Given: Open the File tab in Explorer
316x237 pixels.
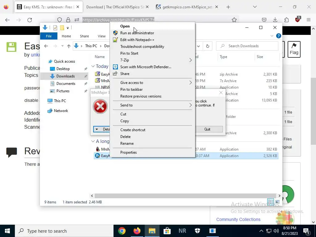Looking at the screenshot, I should point(49,36).
